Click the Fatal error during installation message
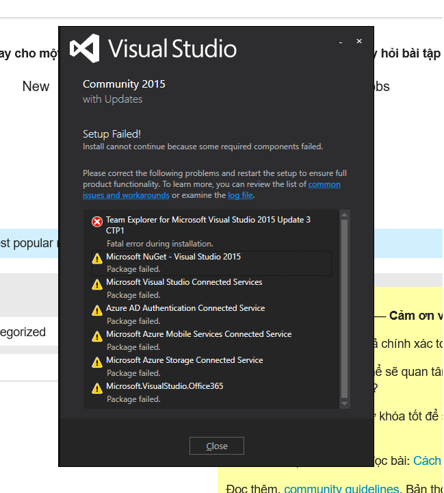The width and height of the screenshot is (444, 493). click(x=160, y=244)
